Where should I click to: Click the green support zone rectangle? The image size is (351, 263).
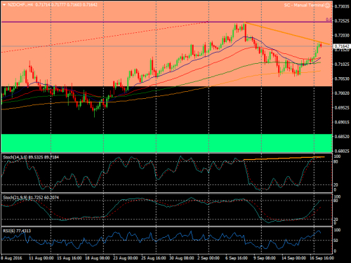tap(166, 143)
